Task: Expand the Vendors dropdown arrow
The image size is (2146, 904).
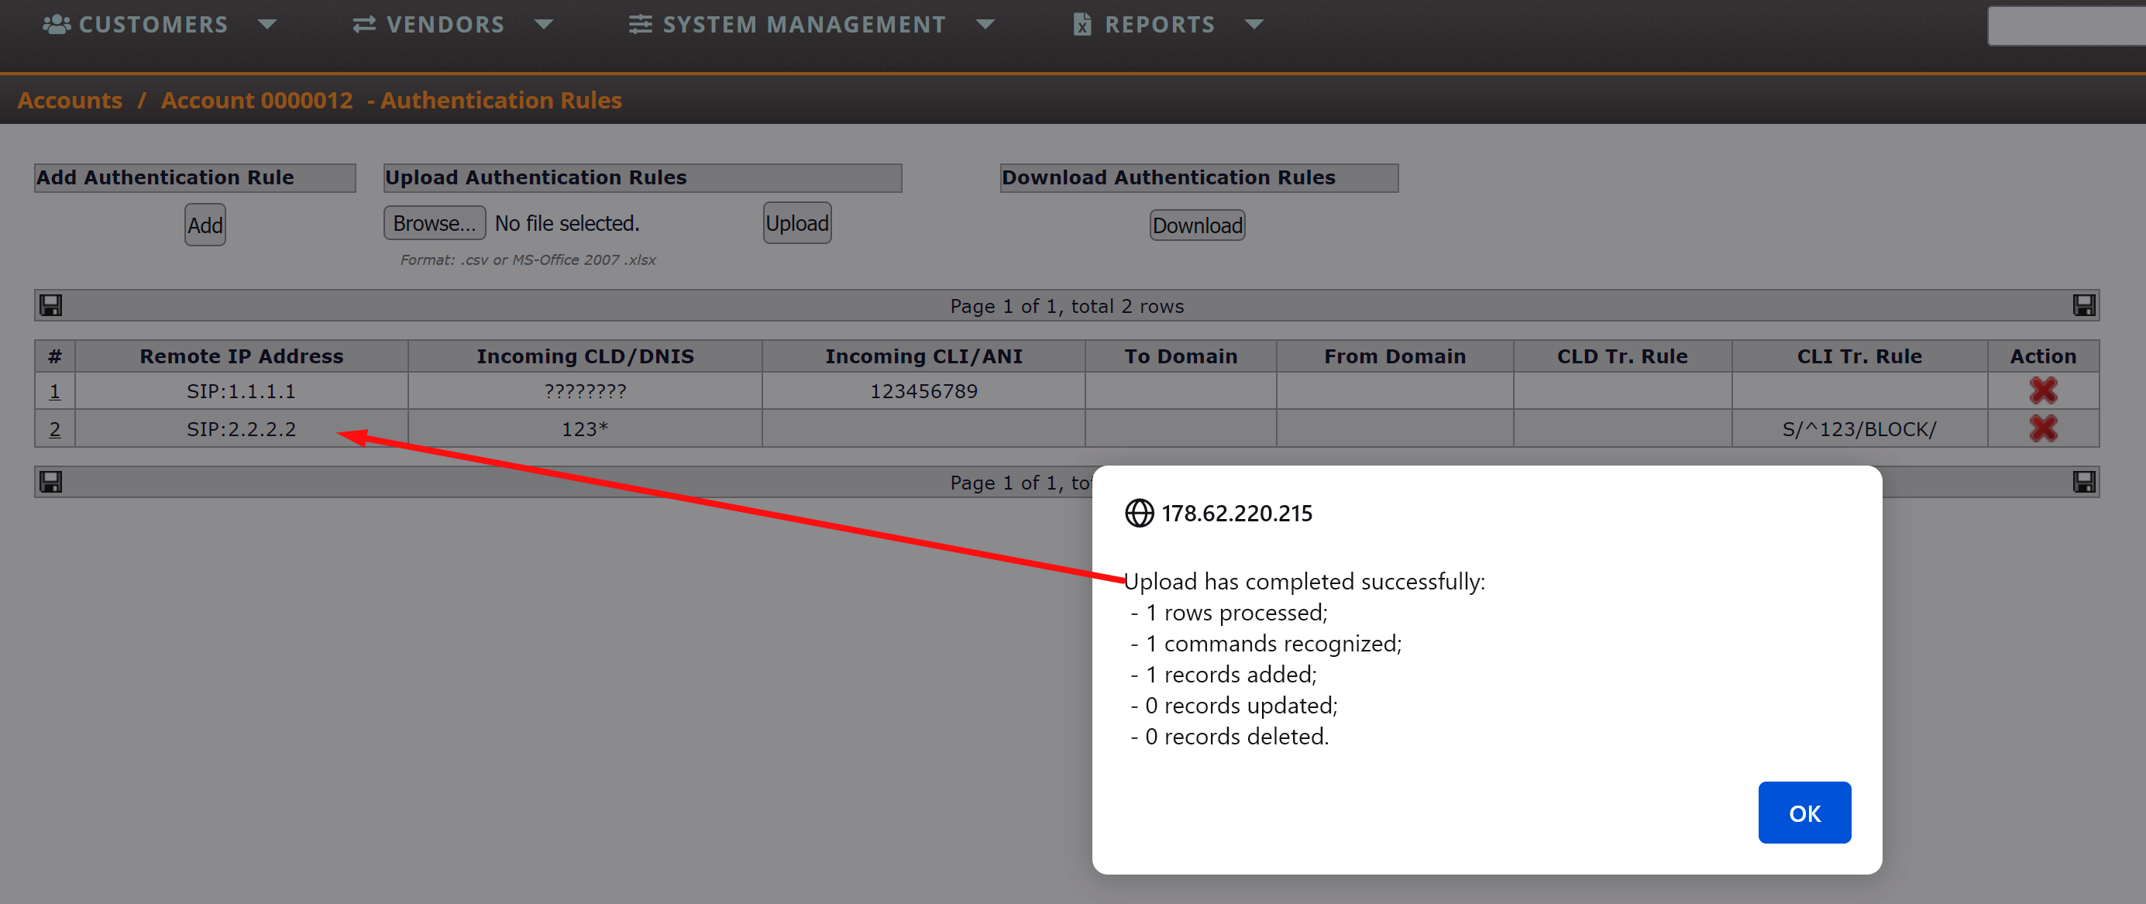Action: tap(543, 24)
